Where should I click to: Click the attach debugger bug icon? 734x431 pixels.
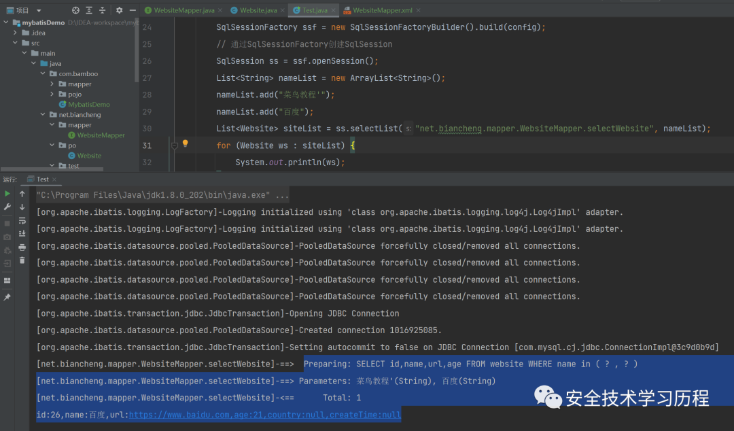coord(7,250)
